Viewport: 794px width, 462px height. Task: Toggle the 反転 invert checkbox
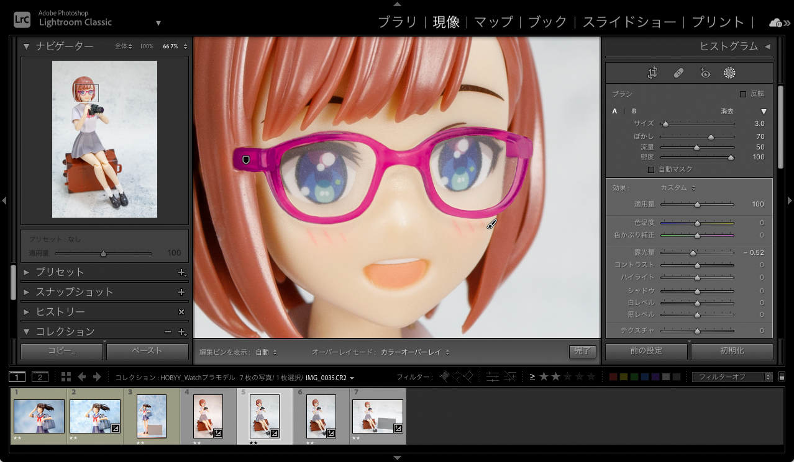(x=743, y=94)
